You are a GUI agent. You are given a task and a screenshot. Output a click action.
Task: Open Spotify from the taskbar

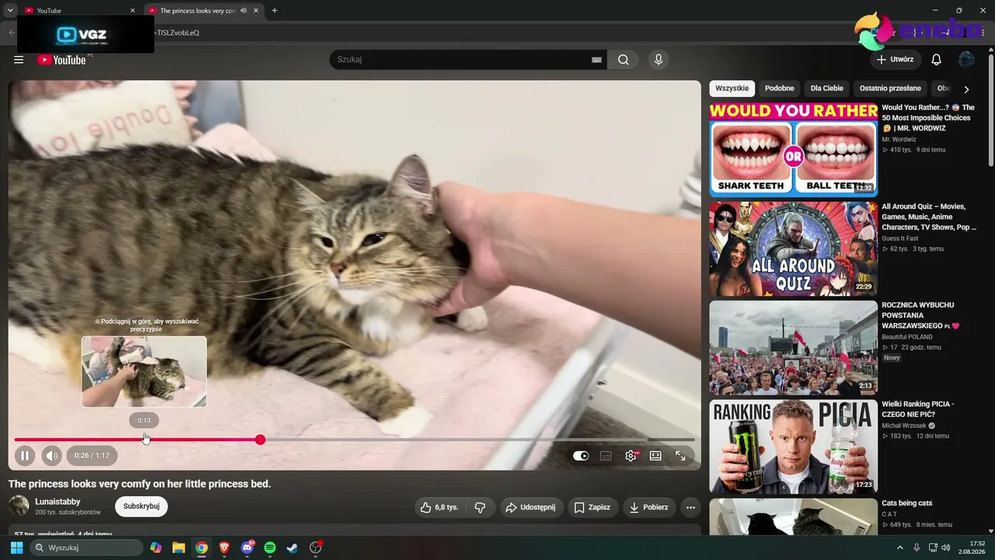pos(270,548)
